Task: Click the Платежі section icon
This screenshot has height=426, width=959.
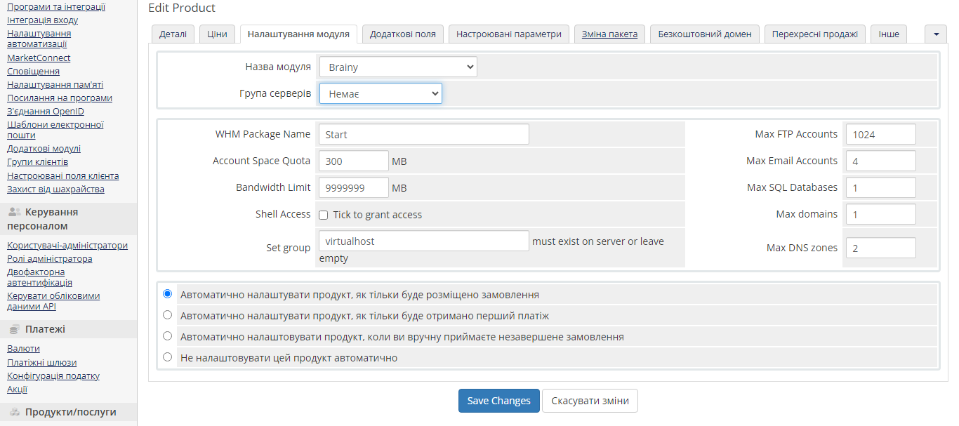Action: [x=14, y=329]
